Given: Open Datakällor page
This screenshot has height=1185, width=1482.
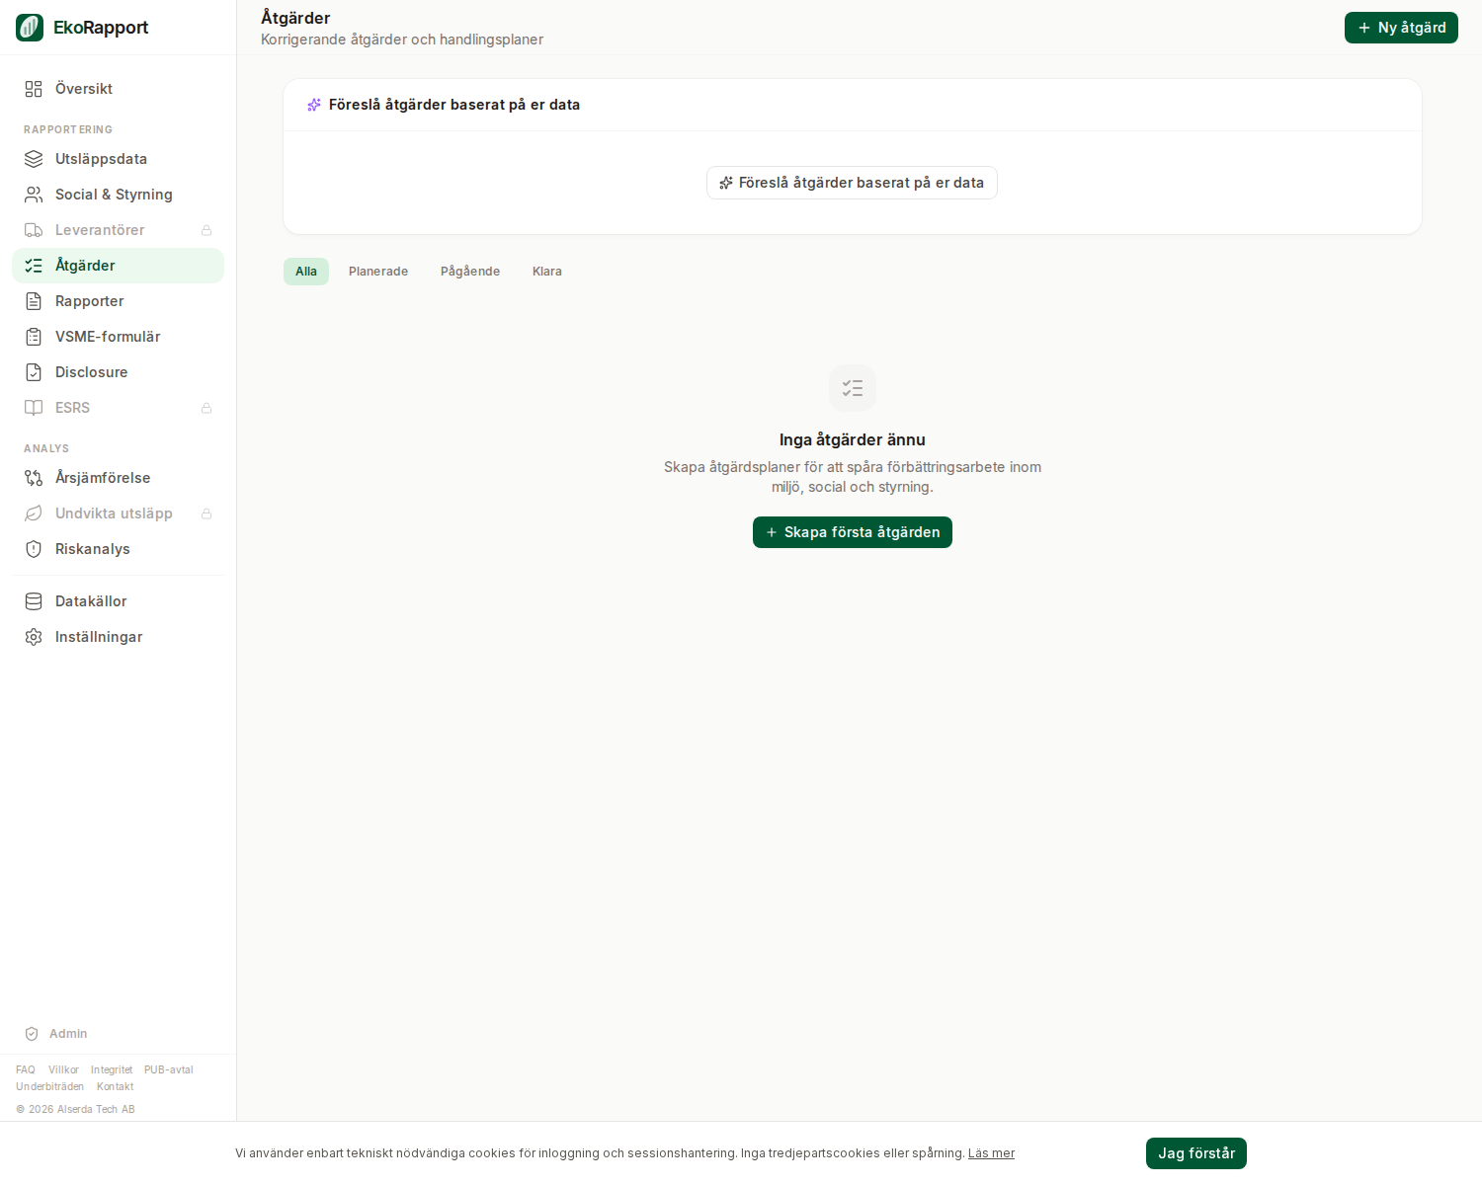Looking at the screenshot, I should [118, 601].
